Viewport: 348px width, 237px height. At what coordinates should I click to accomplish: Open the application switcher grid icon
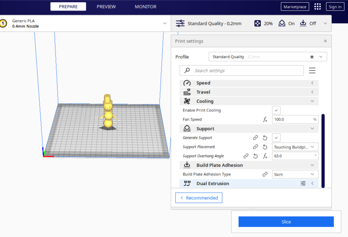(x=317, y=7)
